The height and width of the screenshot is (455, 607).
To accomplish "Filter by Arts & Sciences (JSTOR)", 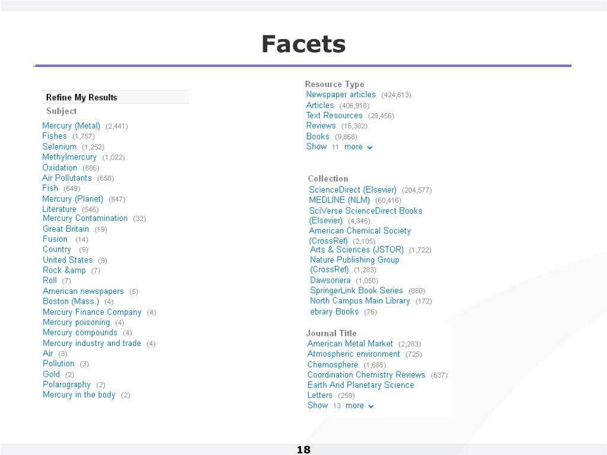I will click(356, 249).
